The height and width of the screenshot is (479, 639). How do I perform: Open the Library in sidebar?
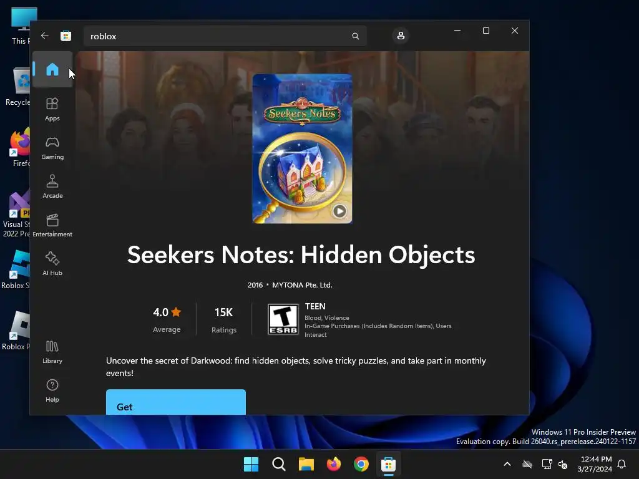[x=52, y=352]
